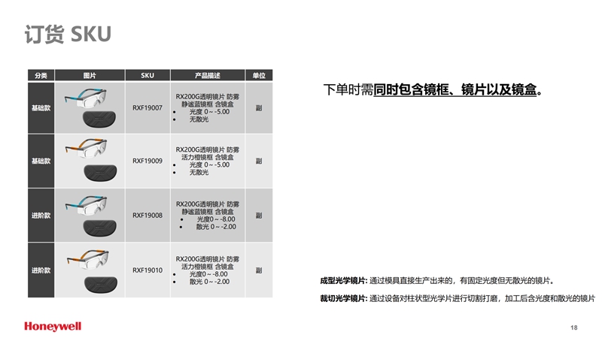Image resolution: width=602 pixels, height=338 pixels.
Task: Select the 分类 column header
Action: 41,75
